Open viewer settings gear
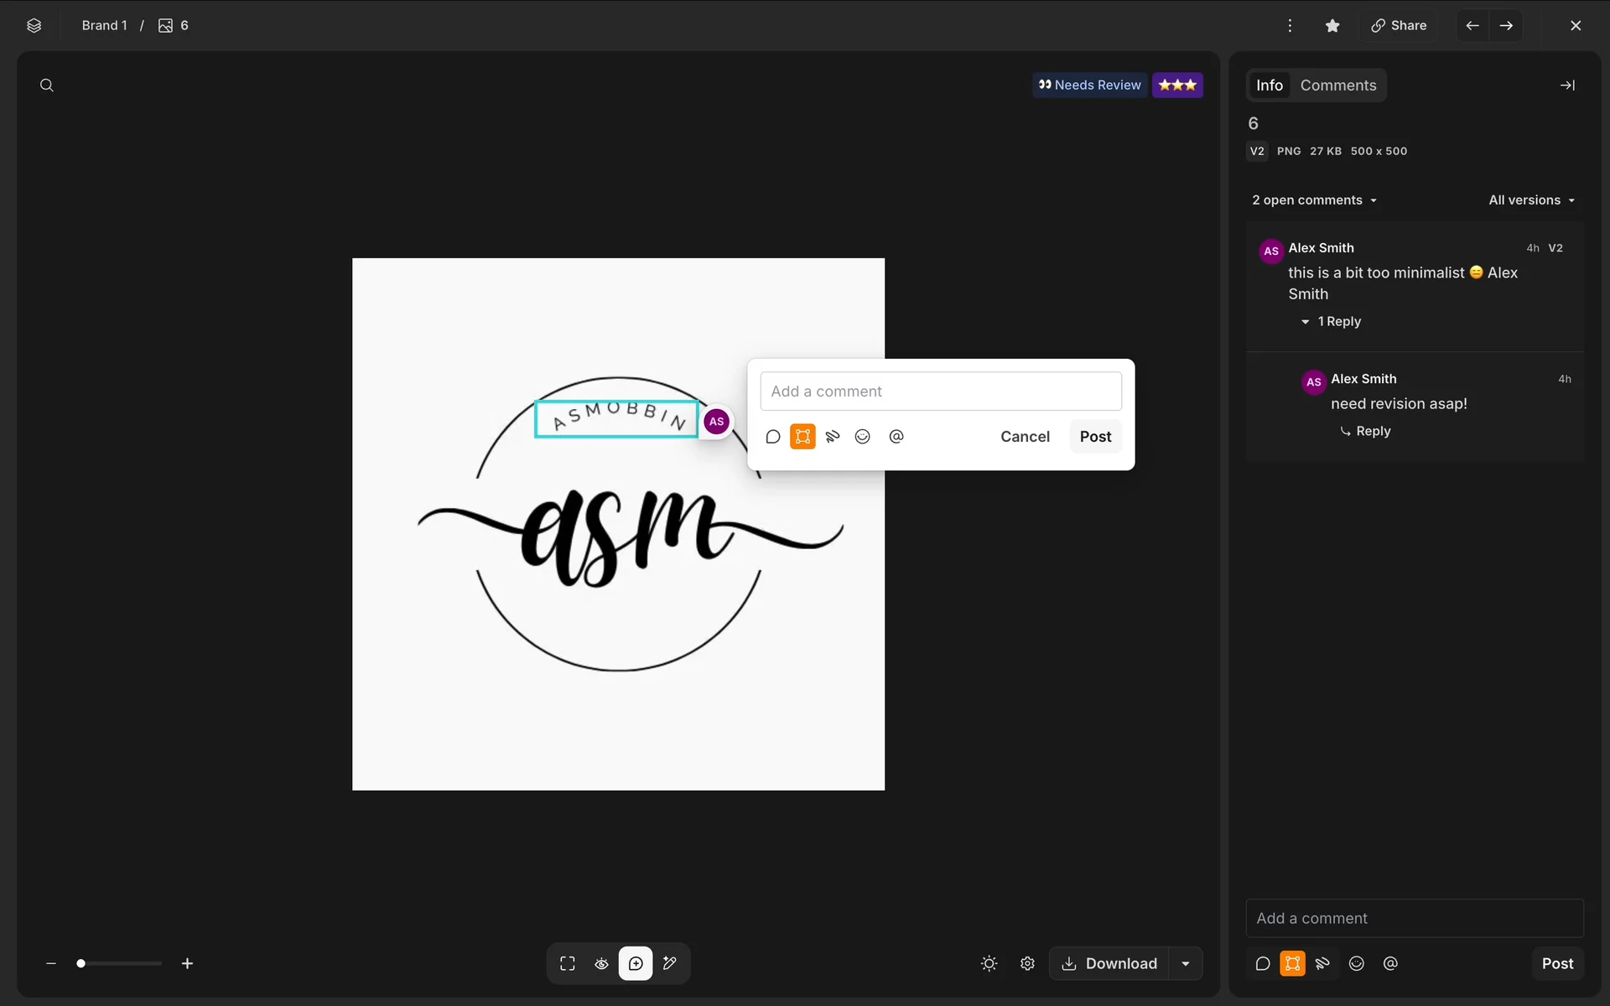 click(x=1027, y=963)
